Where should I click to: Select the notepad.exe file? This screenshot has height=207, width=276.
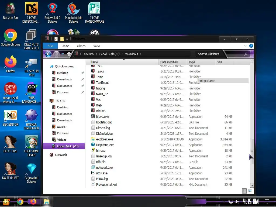[x=104, y=168]
